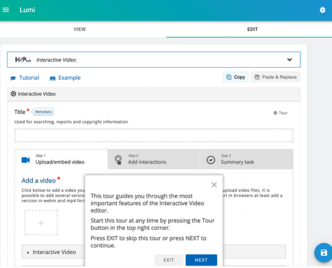Screen dimensions: 332x268
Task: Start the Tour from the top right
Action: tap(280, 113)
